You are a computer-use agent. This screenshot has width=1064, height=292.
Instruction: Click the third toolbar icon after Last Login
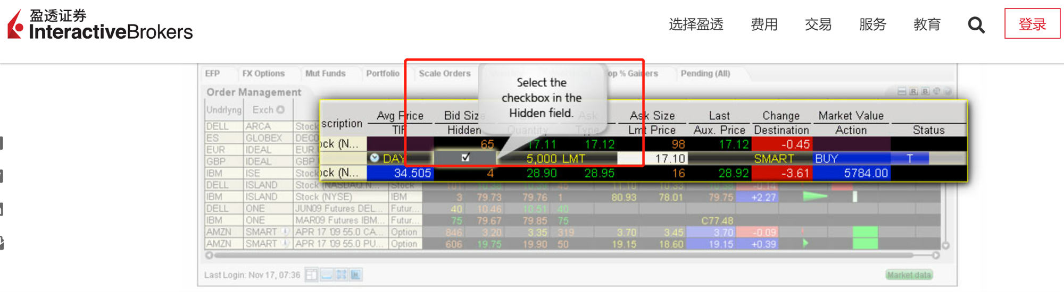tap(342, 274)
